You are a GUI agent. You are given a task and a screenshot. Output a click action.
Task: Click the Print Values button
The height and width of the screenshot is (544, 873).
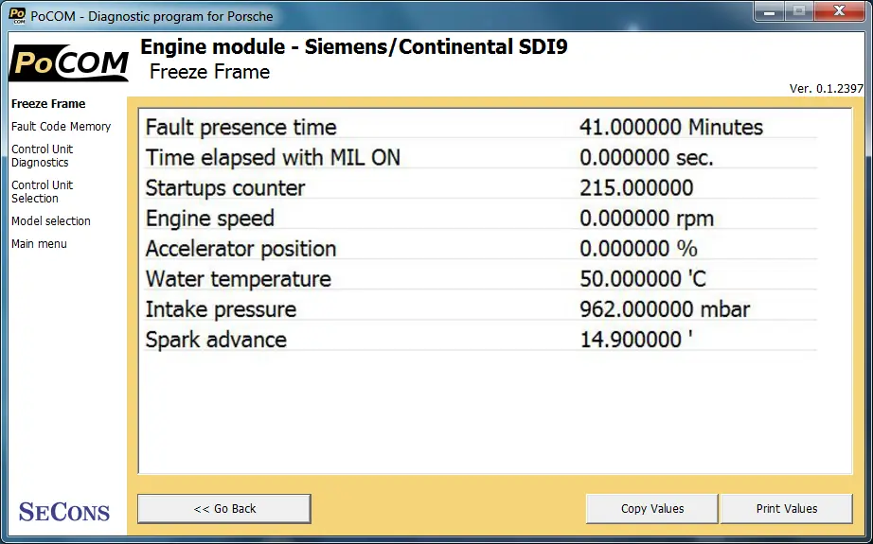pos(787,508)
